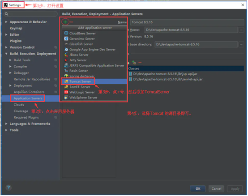Expand the Deployment arrow
This screenshot has height=196, width=248.
(10, 85)
